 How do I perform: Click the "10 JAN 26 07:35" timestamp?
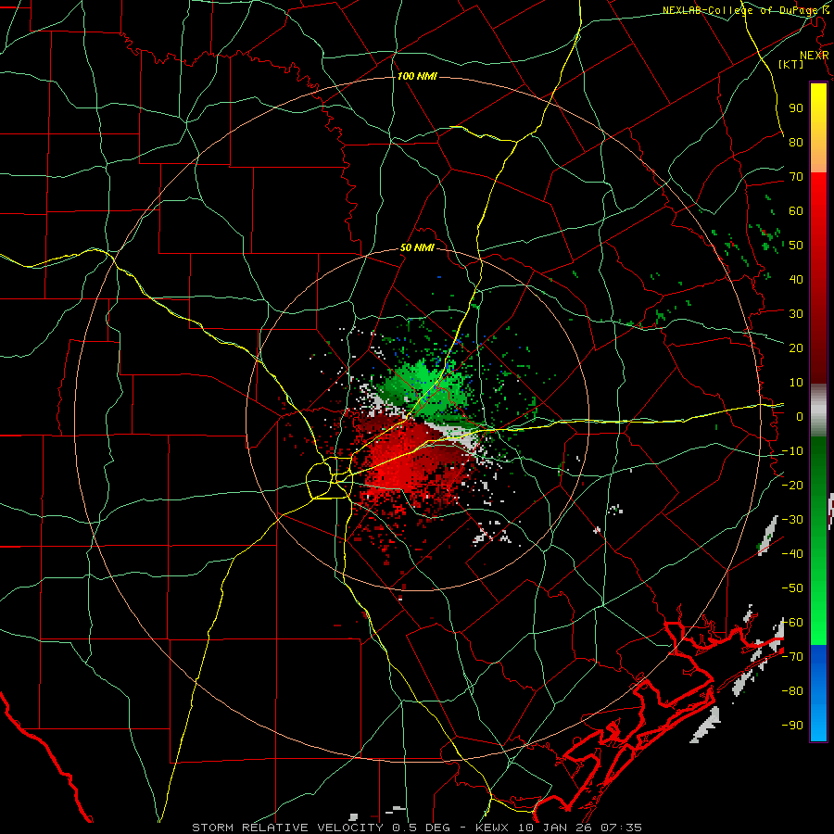tap(580, 828)
